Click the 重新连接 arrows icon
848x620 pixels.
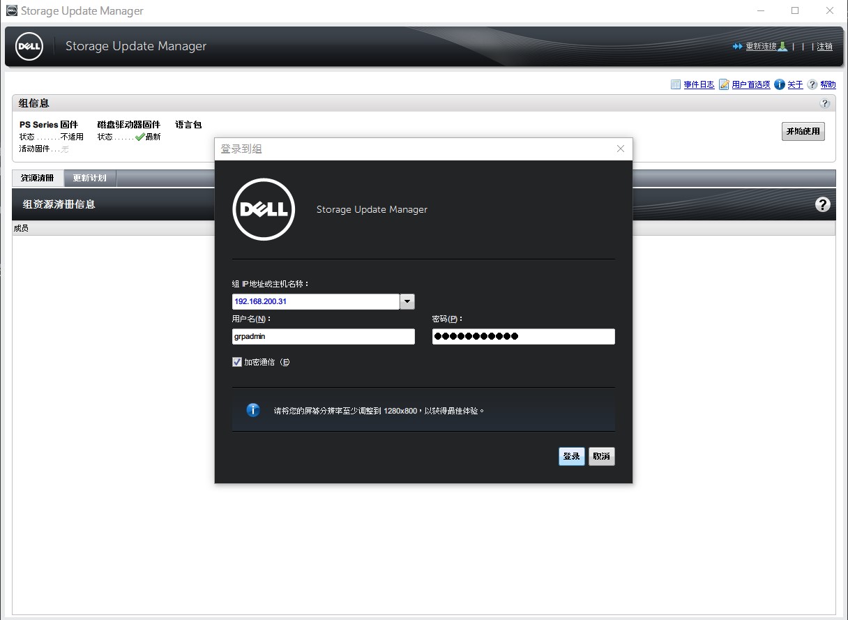[738, 46]
